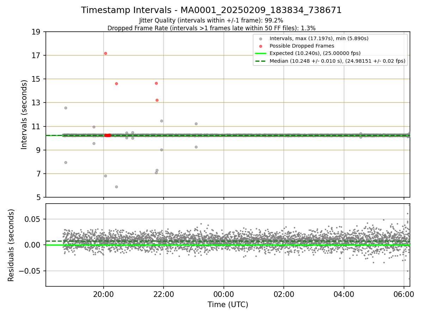Click the x-axis tick label '06:00'
423x317 pixels.
click(x=404, y=294)
